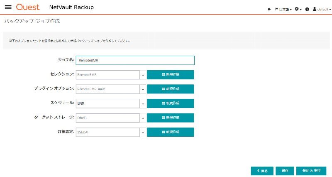Create new set beside セレクション dropdown
332x177 pixels.
coord(171,75)
